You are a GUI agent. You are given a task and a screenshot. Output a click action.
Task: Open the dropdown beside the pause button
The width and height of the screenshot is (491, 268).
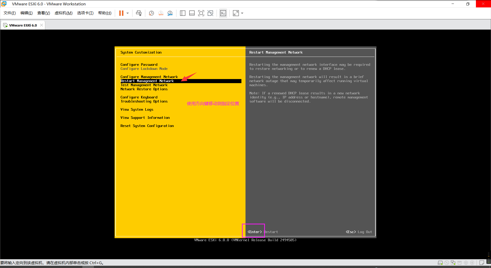pos(128,13)
